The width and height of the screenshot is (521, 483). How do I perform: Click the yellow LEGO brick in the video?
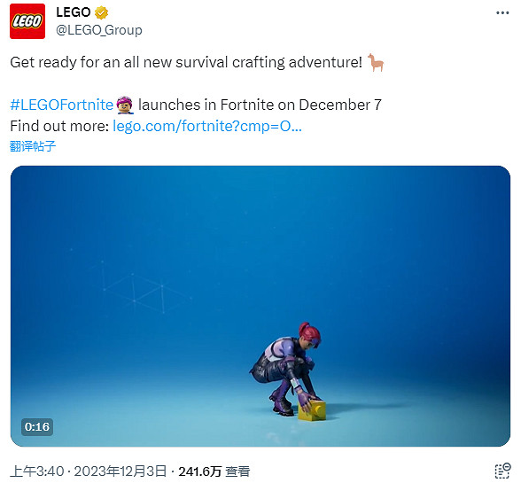[x=312, y=411]
